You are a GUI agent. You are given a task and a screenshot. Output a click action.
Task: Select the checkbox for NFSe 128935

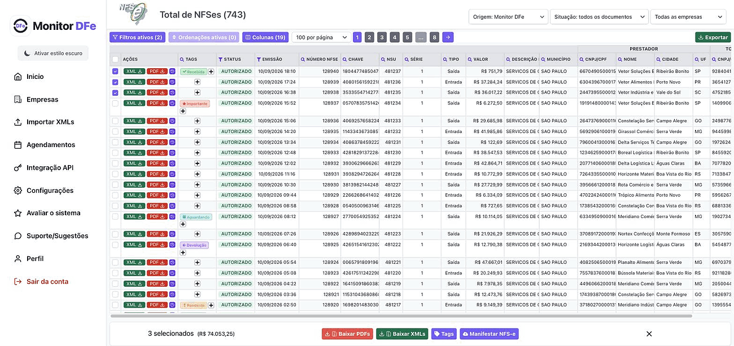[x=115, y=131]
